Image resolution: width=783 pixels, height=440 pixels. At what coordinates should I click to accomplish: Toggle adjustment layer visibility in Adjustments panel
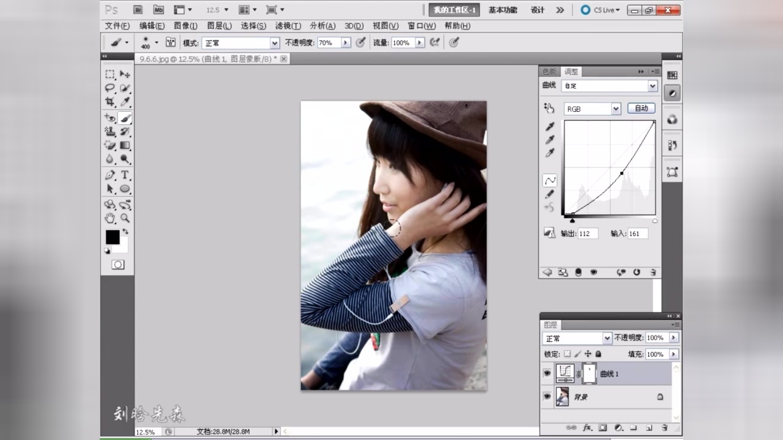[593, 272]
